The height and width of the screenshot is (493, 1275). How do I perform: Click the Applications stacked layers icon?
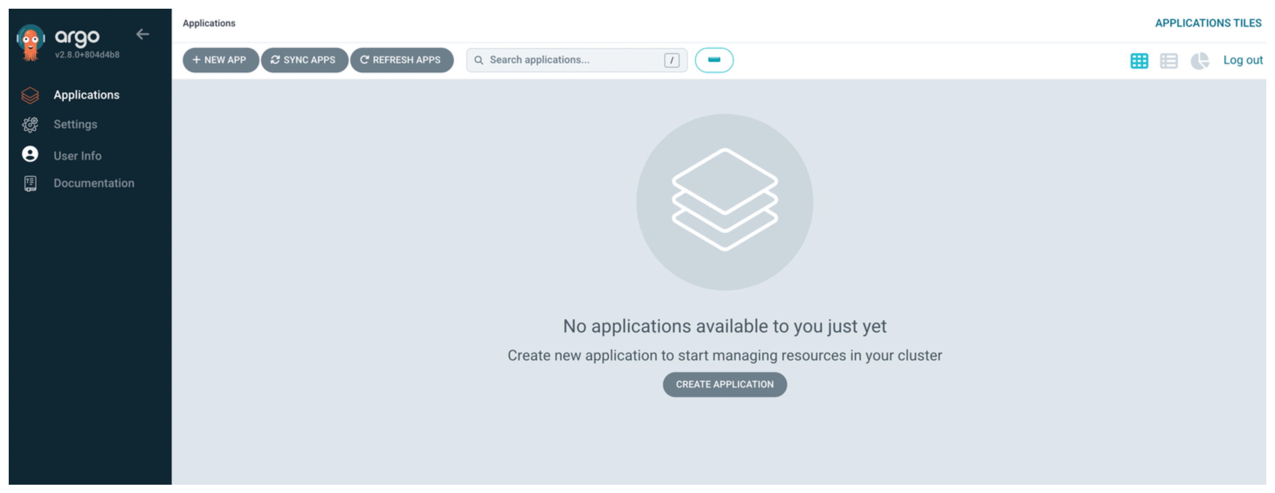coord(30,95)
